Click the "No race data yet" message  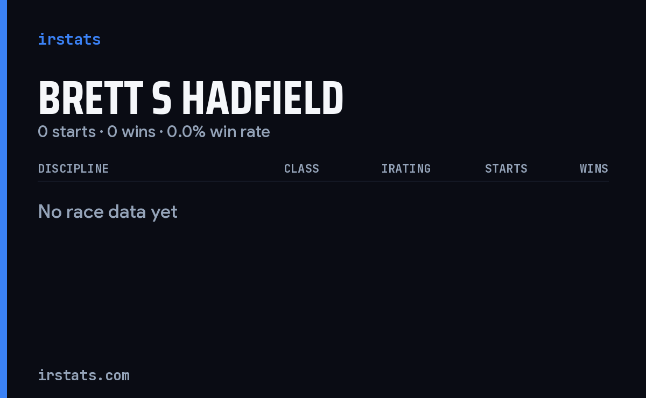(108, 212)
